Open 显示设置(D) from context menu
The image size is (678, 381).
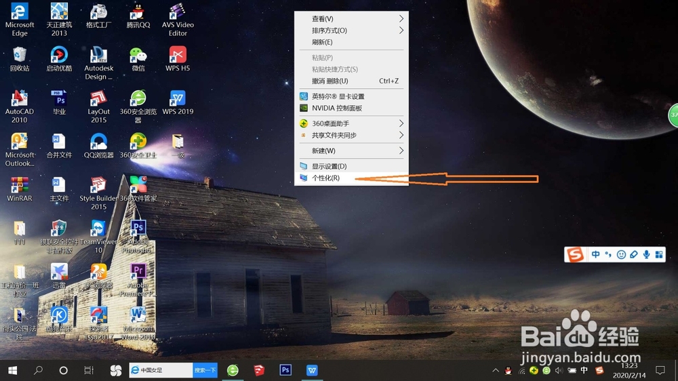click(351, 166)
